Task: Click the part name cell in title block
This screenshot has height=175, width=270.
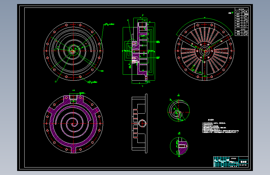Action: pyautogui.click(x=244, y=162)
